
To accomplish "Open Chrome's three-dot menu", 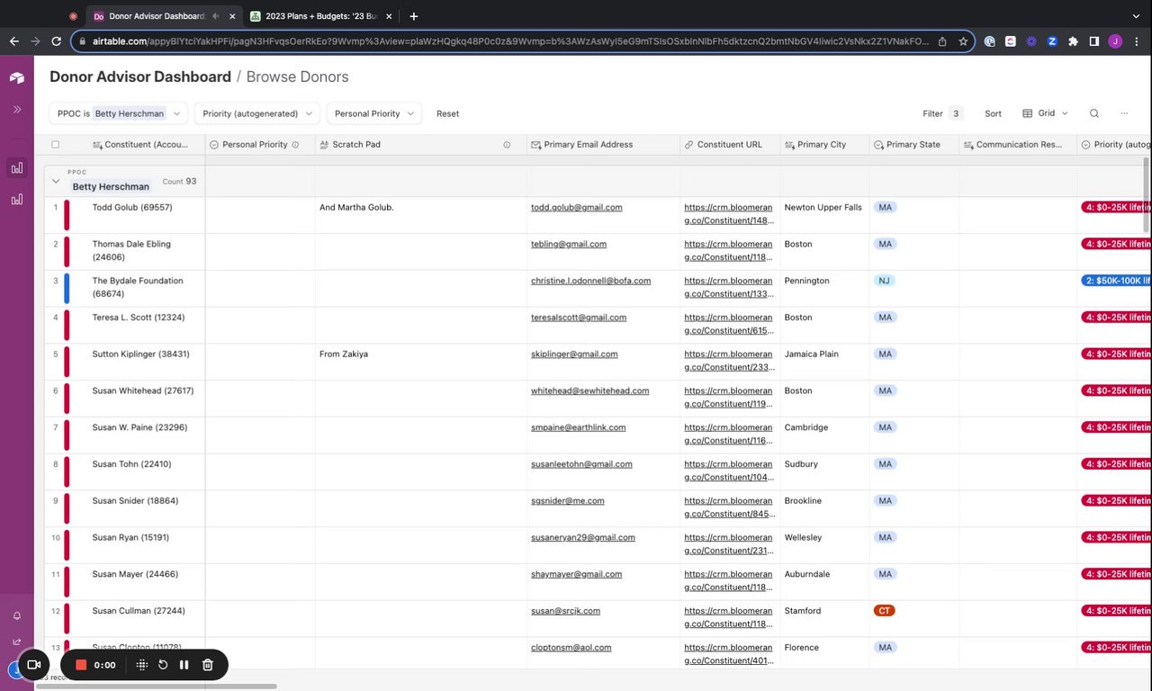I will [1138, 41].
